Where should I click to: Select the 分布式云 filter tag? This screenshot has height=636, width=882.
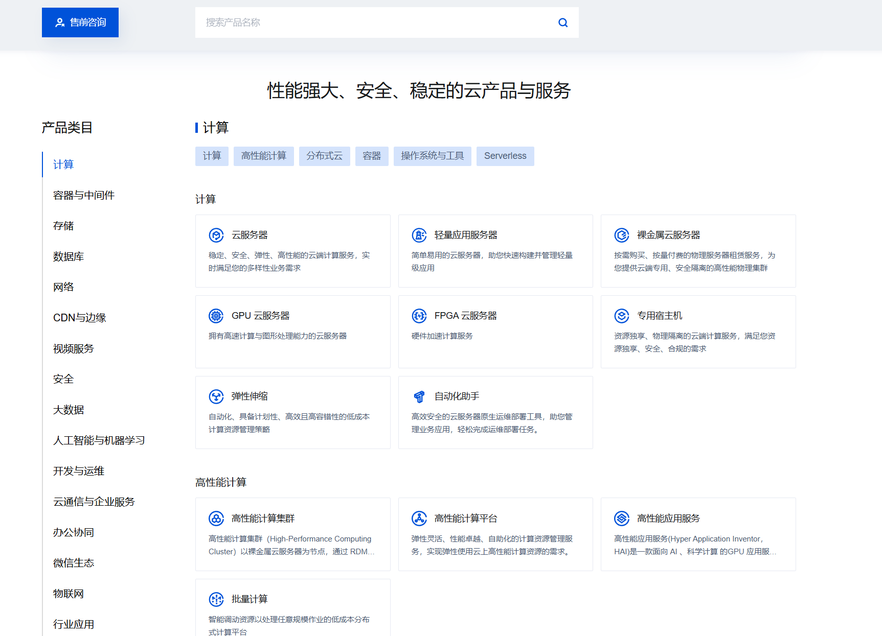325,156
